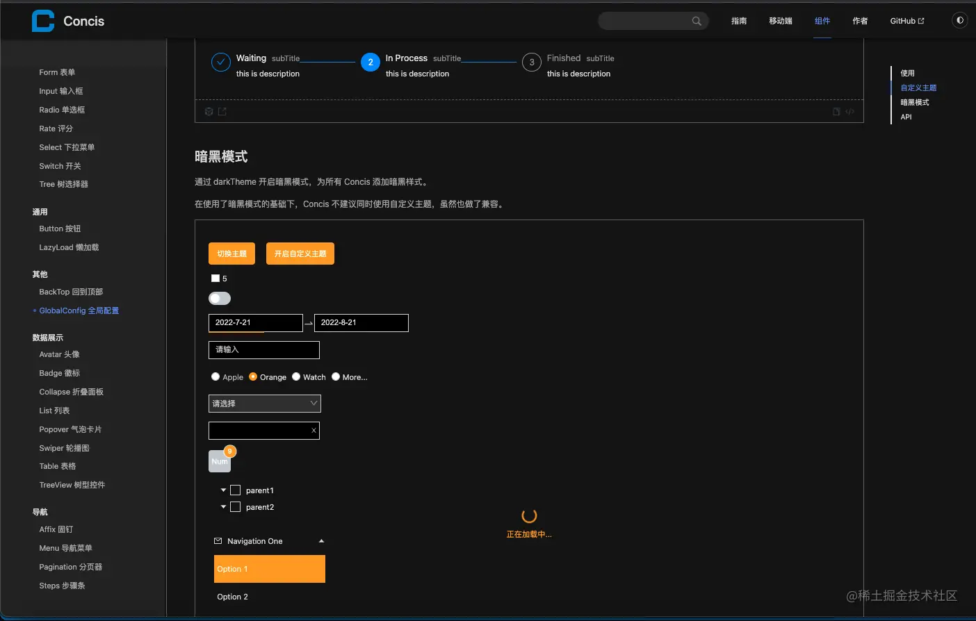The image size is (976, 621).
Task: Check the parent2 tree checkbox
Action: tap(235, 507)
